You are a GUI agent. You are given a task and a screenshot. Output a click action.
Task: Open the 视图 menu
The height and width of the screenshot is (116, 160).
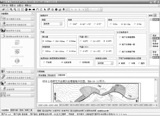coord(13,6)
